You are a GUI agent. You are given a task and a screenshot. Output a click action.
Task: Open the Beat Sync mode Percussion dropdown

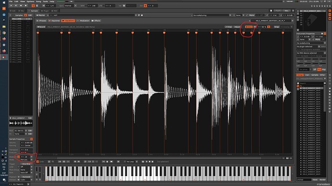(x=26, y=160)
